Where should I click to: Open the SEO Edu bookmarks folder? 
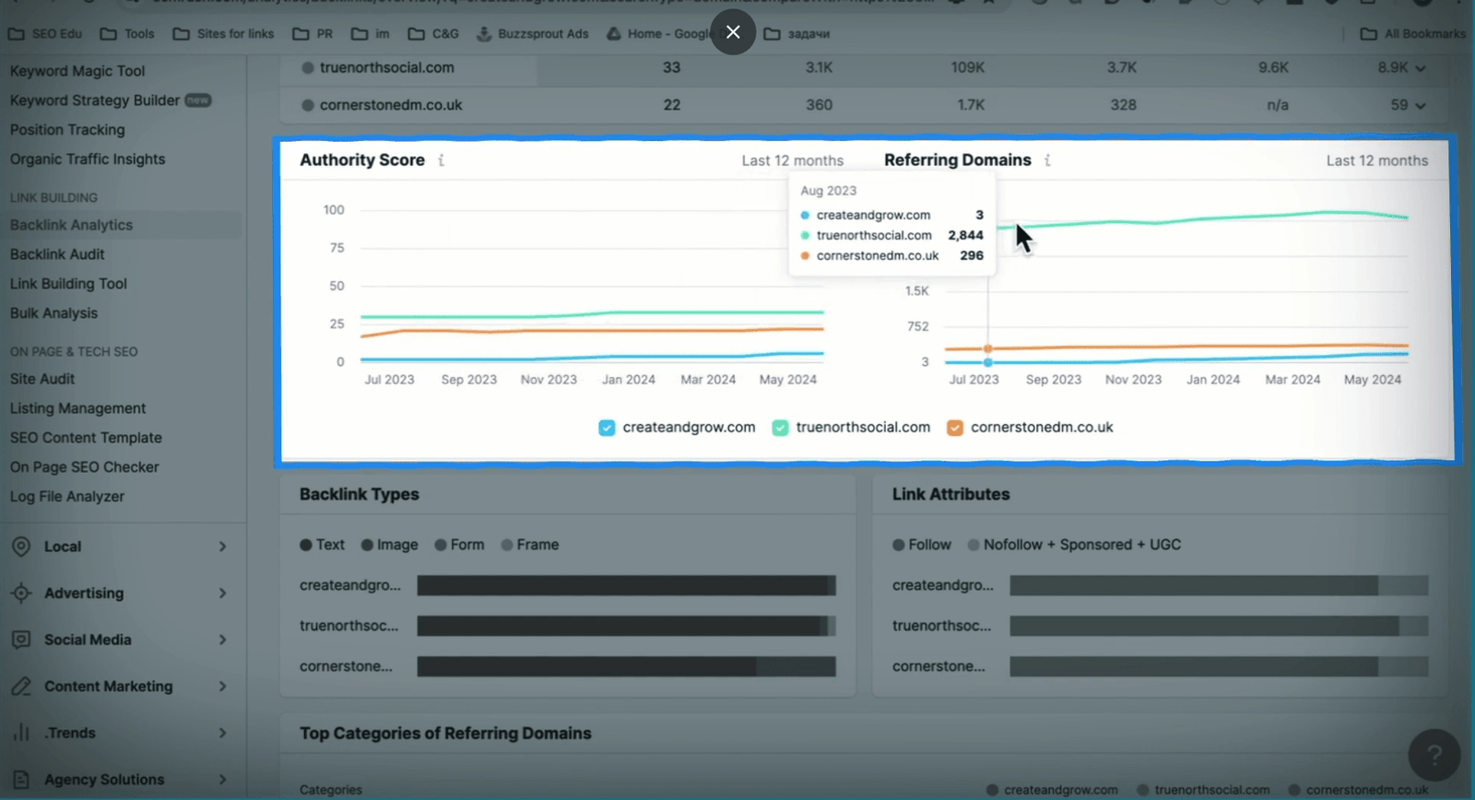tap(45, 34)
